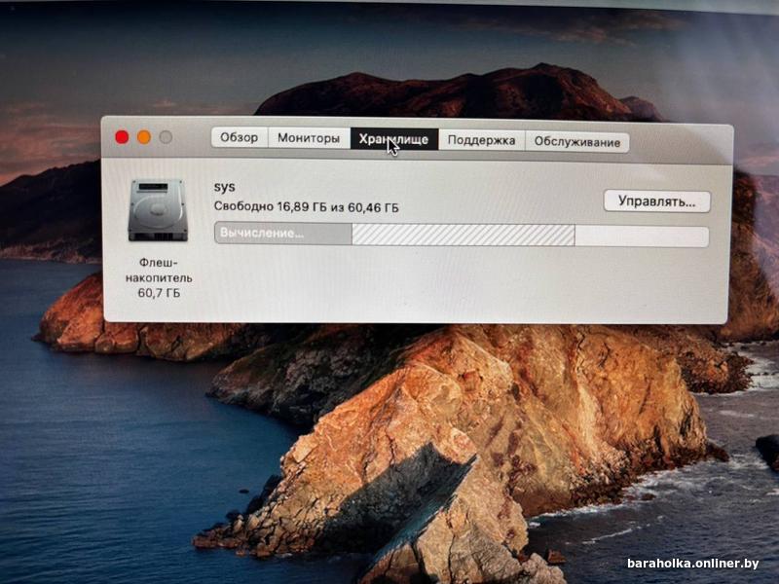Select the disk name text sys

click(x=225, y=187)
